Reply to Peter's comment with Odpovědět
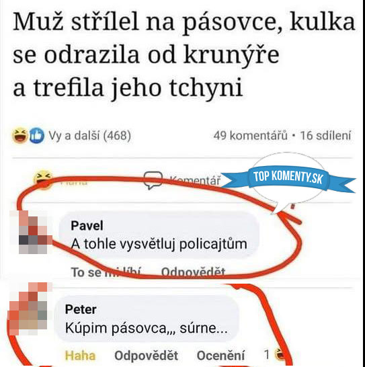The height and width of the screenshot is (367, 365). (146, 356)
